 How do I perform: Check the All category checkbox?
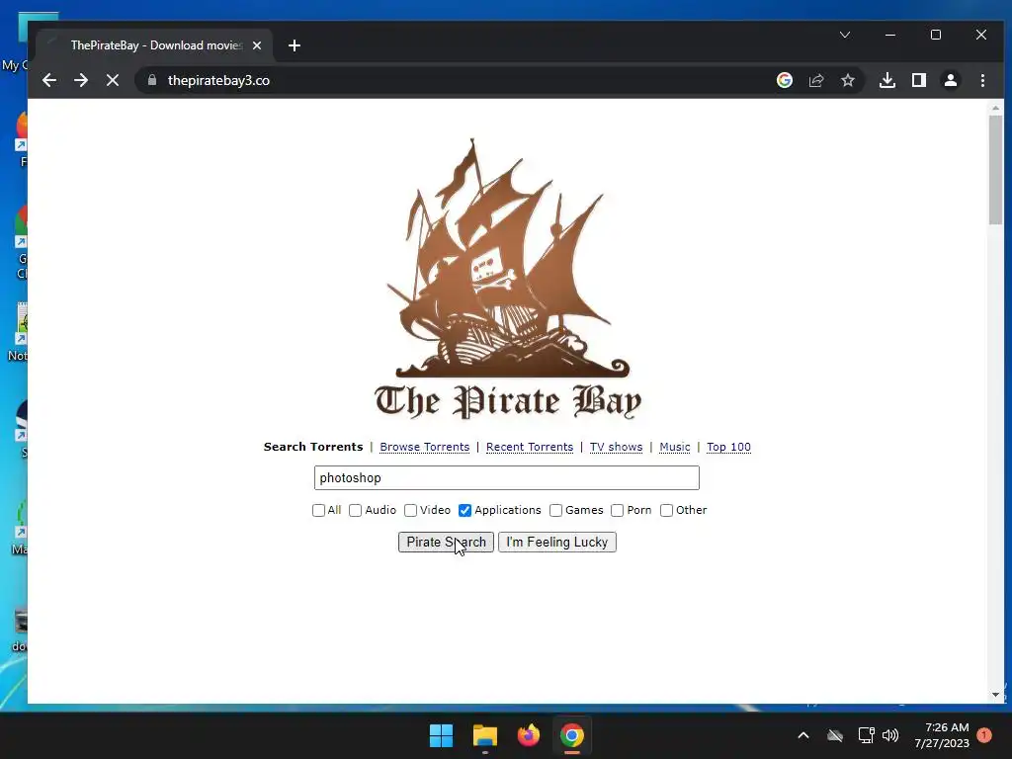(x=319, y=511)
